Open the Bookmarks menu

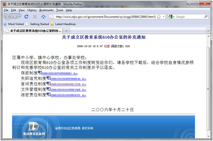46,10
